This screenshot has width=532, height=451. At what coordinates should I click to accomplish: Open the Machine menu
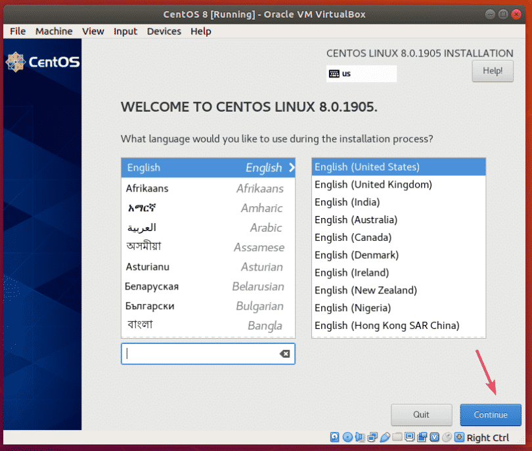click(x=54, y=31)
